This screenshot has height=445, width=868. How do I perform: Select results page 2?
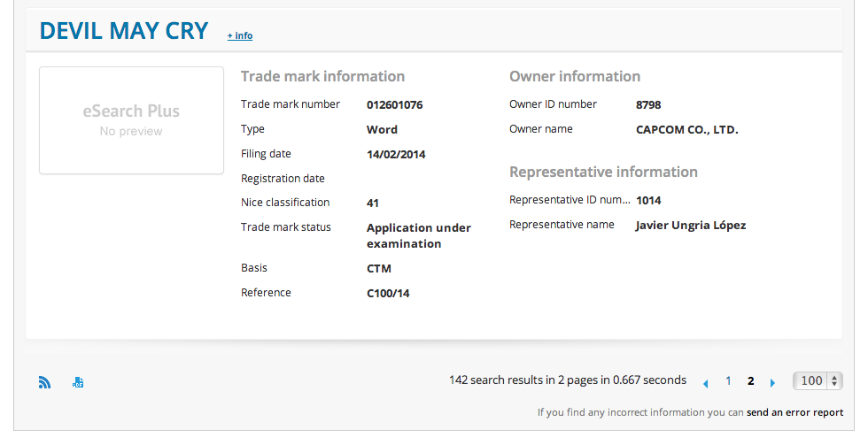pos(751,381)
